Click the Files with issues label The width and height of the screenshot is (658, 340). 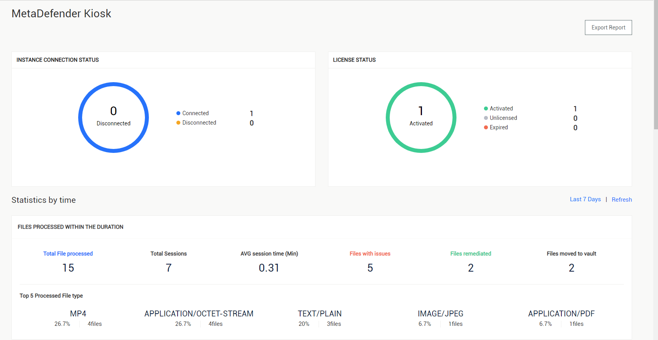pyautogui.click(x=370, y=254)
